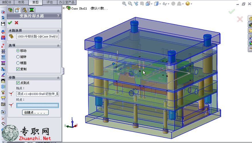
Task: Open the Scene sphere dropdown arrow
Action: pyautogui.click(x=191, y=4)
